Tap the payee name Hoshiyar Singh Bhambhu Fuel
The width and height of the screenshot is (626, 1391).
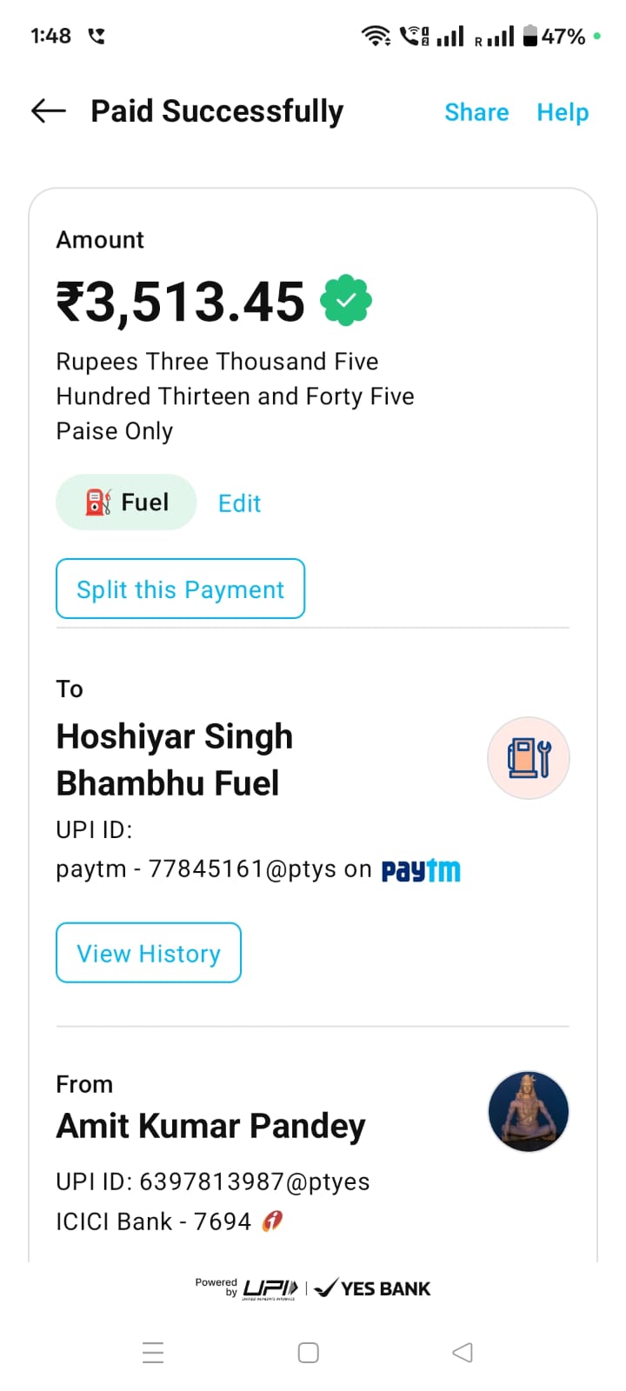[x=175, y=760]
